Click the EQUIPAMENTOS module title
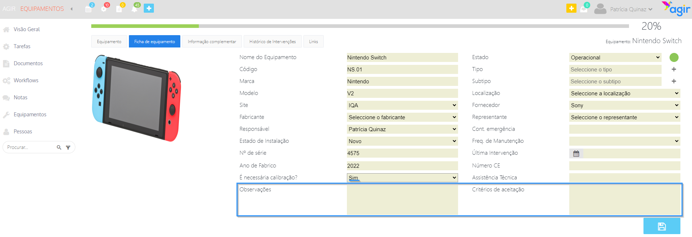Image resolution: width=692 pixels, height=237 pixels. click(42, 9)
